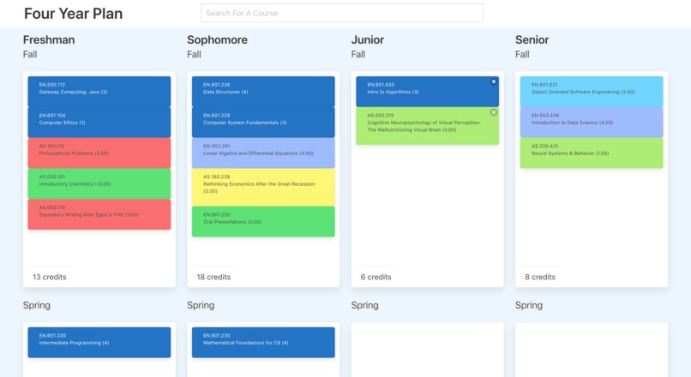Click the Spring label under Junior
This screenshot has height=377, width=691.
(x=365, y=305)
